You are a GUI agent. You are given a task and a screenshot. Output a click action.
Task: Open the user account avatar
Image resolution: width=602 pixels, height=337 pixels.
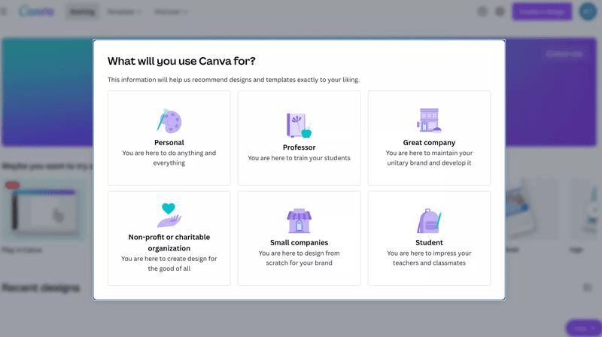pyautogui.click(x=588, y=12)
